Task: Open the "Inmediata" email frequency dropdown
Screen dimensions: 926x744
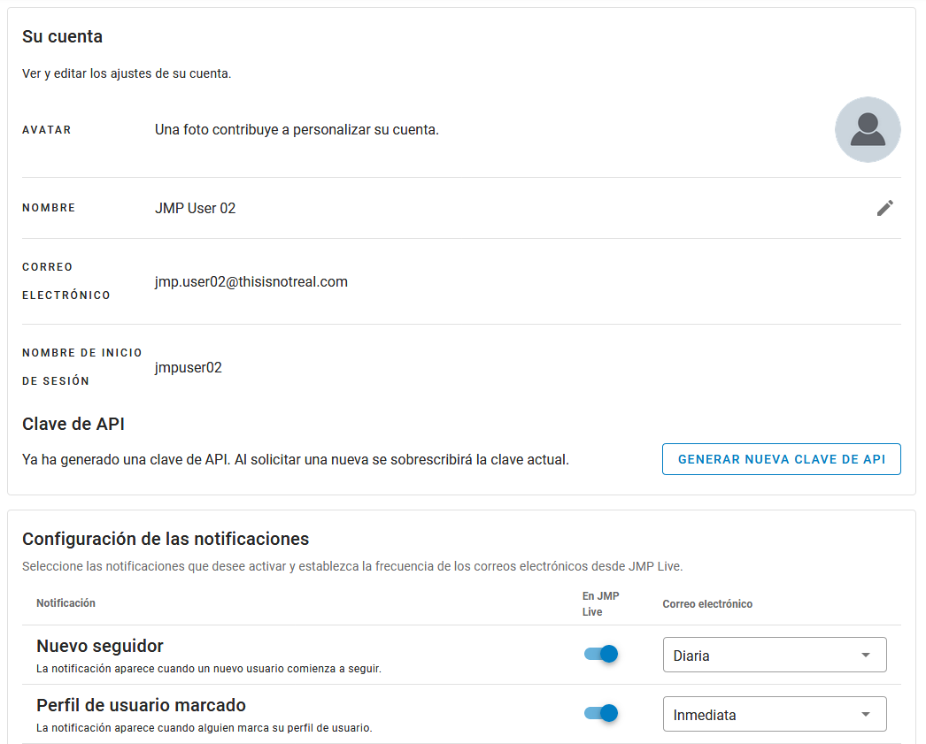Action: click(774, 713)
